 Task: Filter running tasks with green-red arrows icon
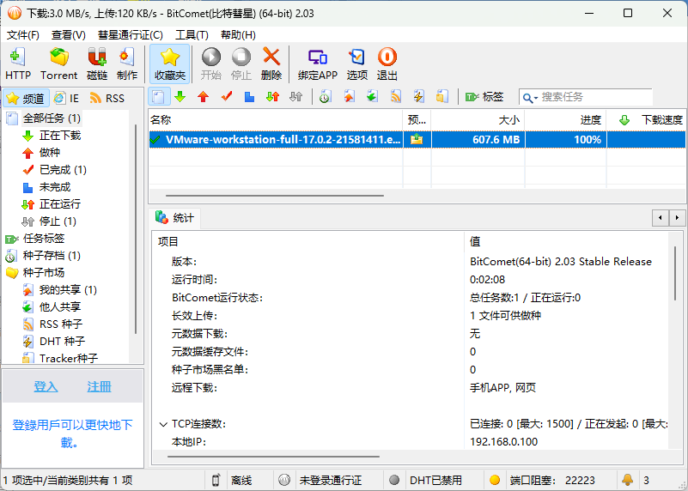pyautogui.click(x=272, y=97)
